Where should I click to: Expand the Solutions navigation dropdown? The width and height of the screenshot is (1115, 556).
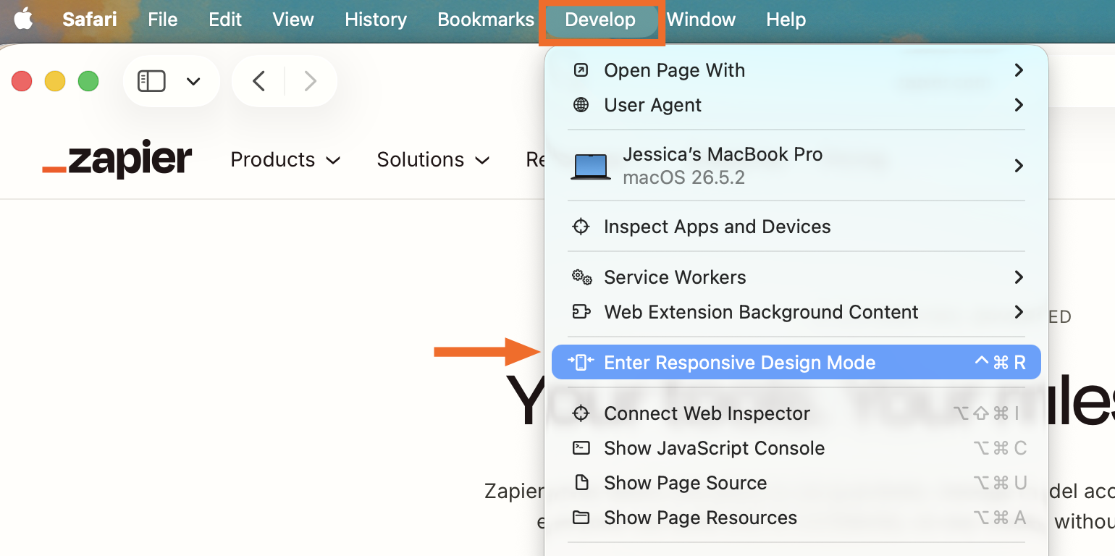pyautogui.click(x=433, y=159)
